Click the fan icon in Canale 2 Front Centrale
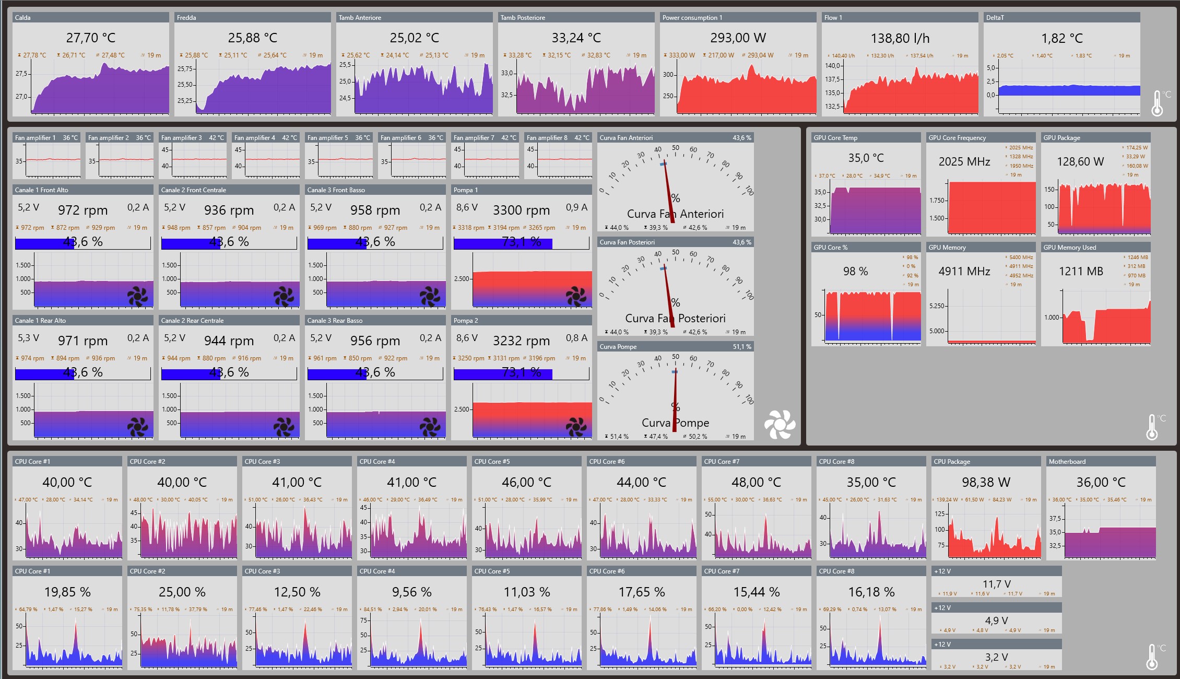 [284, 296]
